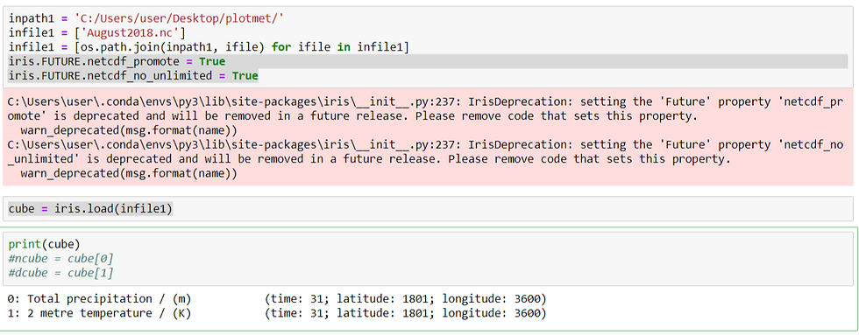The width and height of the screenshot is (859, 335).
Task: Click the last warn_deprecated(msg.format(name)) line
Action: (129, 173)
